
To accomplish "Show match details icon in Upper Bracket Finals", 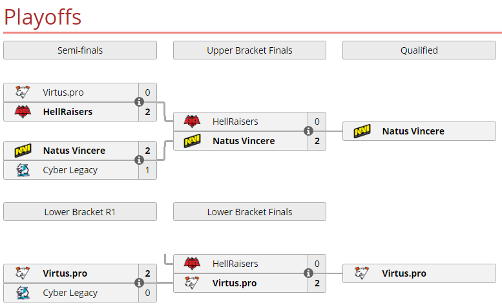I will (x=308, y=131).
